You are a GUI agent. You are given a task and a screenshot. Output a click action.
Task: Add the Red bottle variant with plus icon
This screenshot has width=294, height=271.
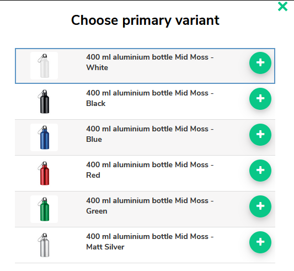pyautogui.click(x=260, y=171)
